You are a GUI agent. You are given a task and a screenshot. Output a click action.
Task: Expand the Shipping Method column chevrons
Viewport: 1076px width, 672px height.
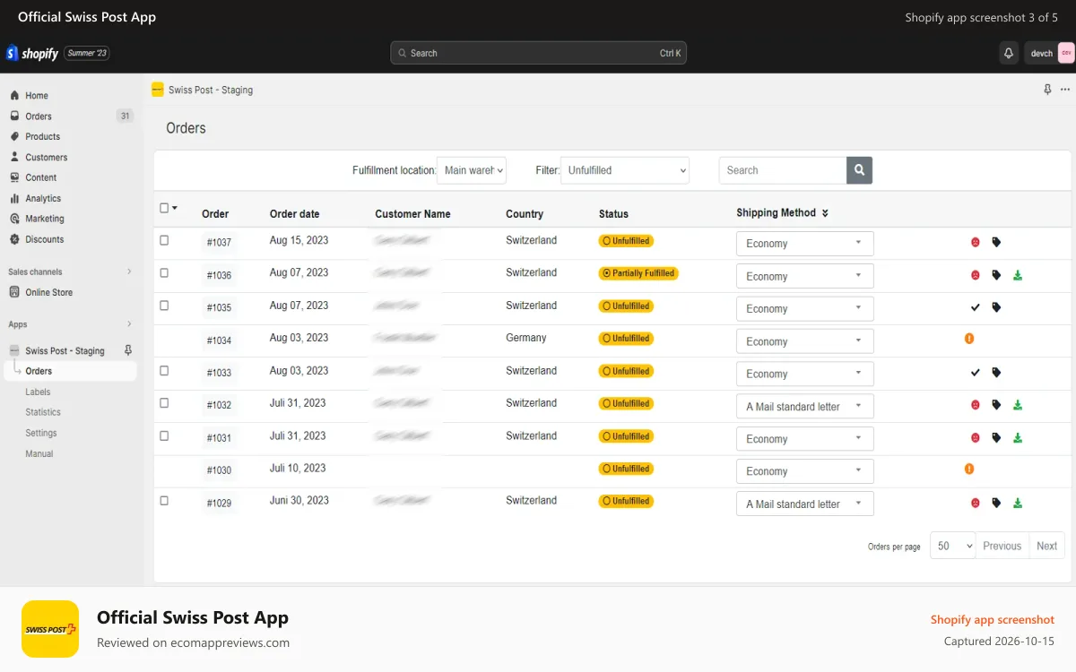[825, 213]
